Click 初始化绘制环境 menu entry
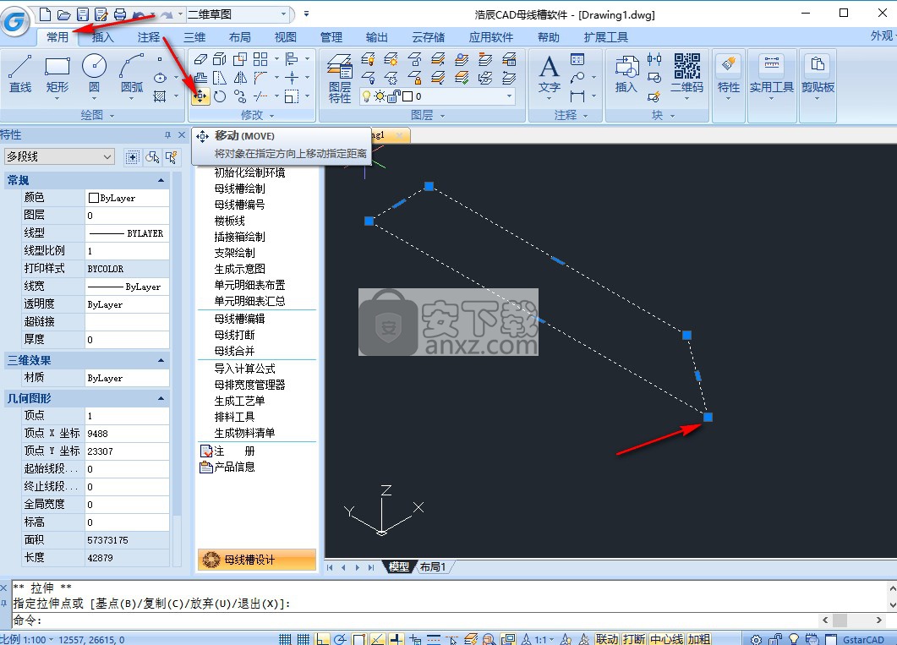The height and width of the screenshot is (645, 897). 250,172
